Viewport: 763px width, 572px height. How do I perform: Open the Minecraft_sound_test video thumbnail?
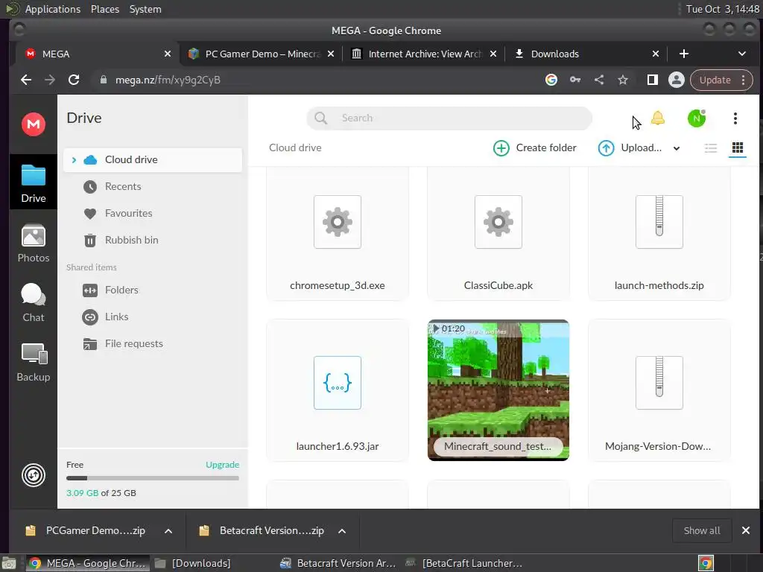(x=498, y=390)
